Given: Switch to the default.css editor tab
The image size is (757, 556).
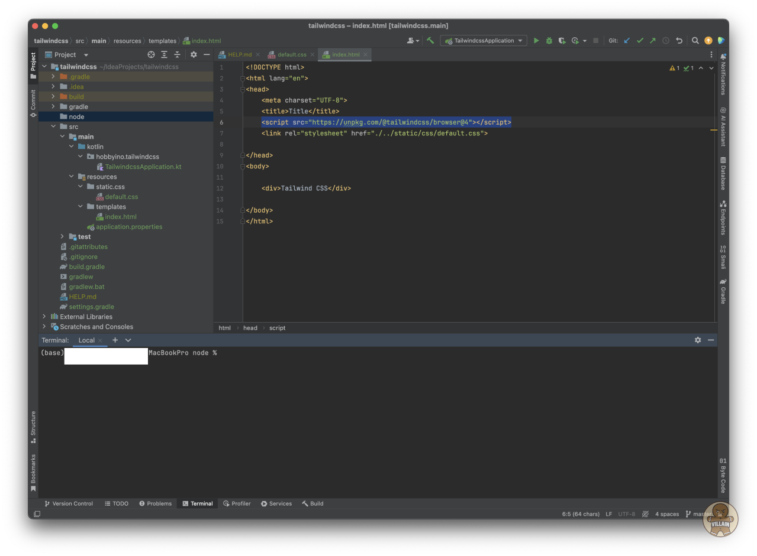Looking at the screenshot, I should point(291,54).
